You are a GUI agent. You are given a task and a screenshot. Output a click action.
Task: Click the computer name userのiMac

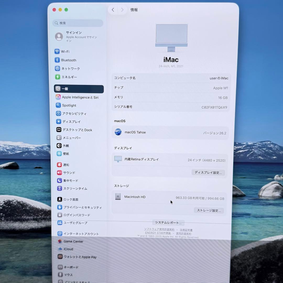coord(219,78)
